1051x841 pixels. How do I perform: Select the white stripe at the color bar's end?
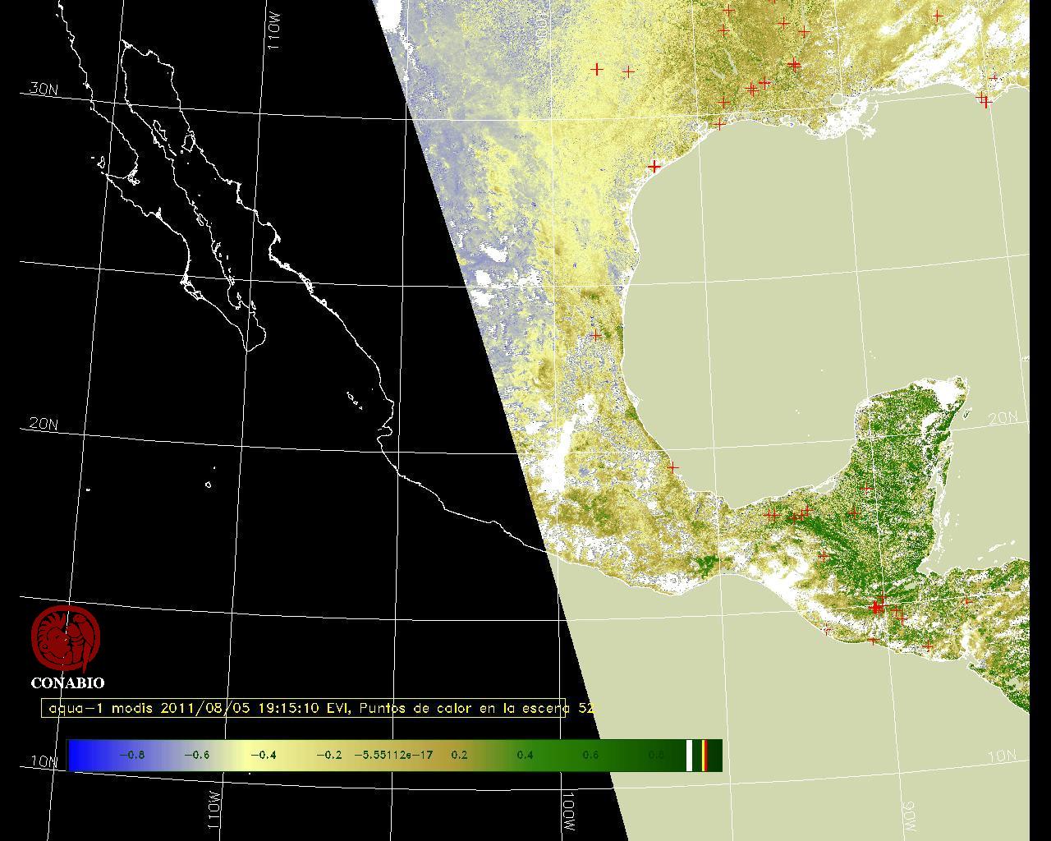coord(689,756)
